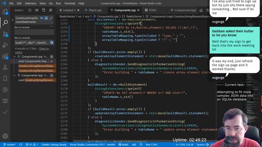
Task: Toggle Use Regular Expression in search
Action: point(51,18)
